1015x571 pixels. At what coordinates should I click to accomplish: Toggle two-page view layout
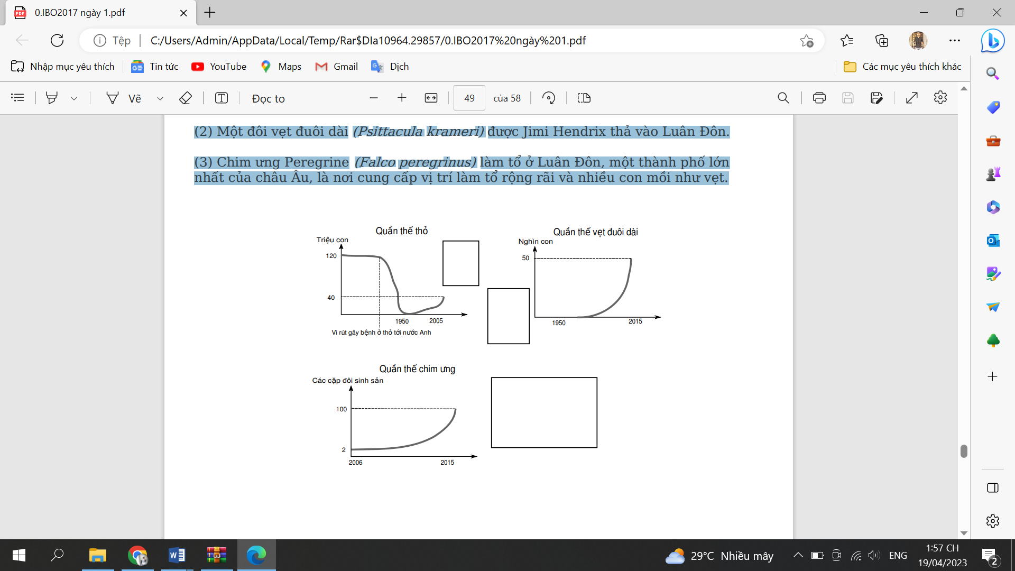(x=584, y=98)
